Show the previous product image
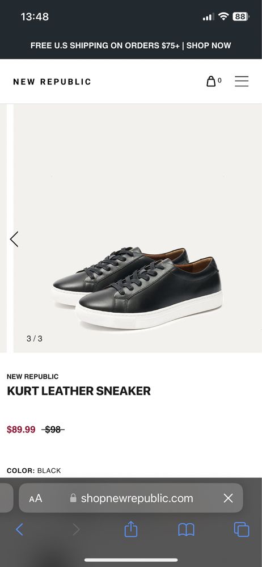262x567 pixels. coord(14,239)
